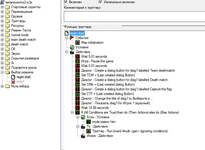Expand the Перемещение folder
This screenshot has width=205, height=150.
[x=2, y=12]
